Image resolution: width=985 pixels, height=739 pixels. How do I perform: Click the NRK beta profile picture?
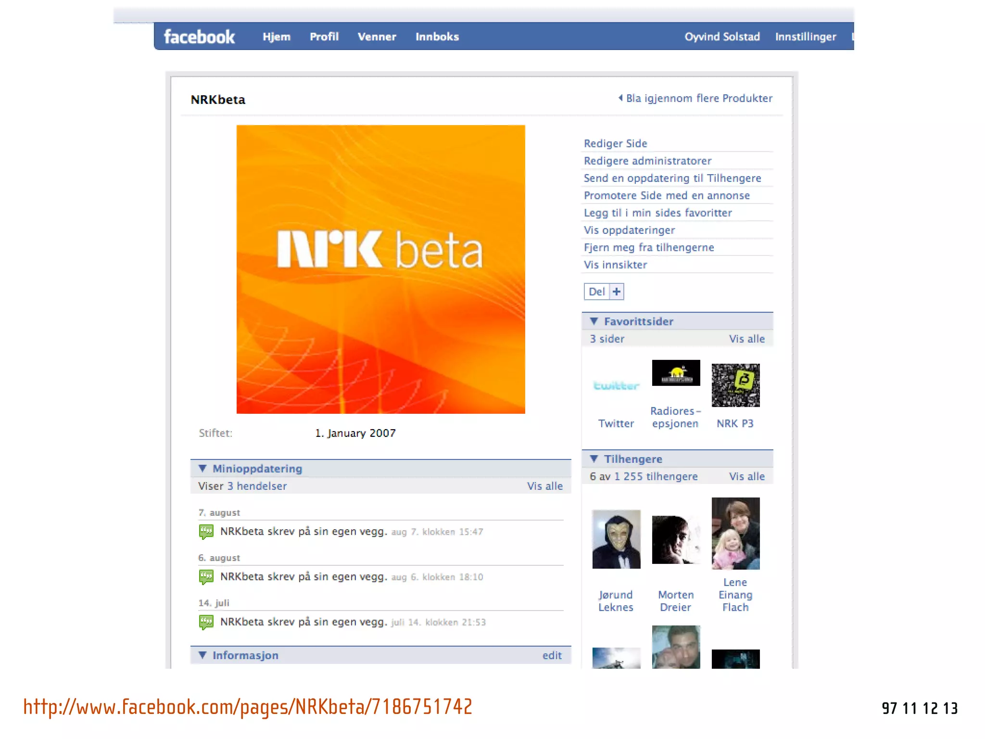[381, 269]
